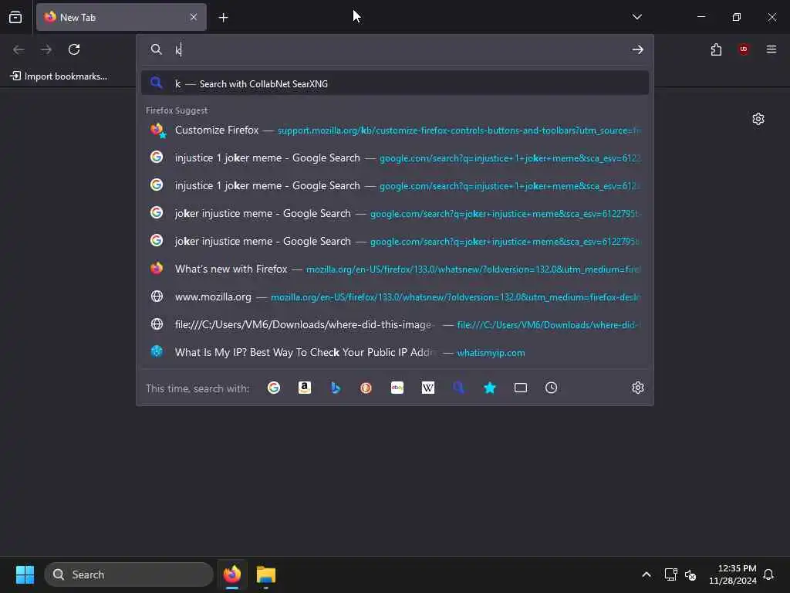Click the whatismyip.com link text

(x=491, y=353)
